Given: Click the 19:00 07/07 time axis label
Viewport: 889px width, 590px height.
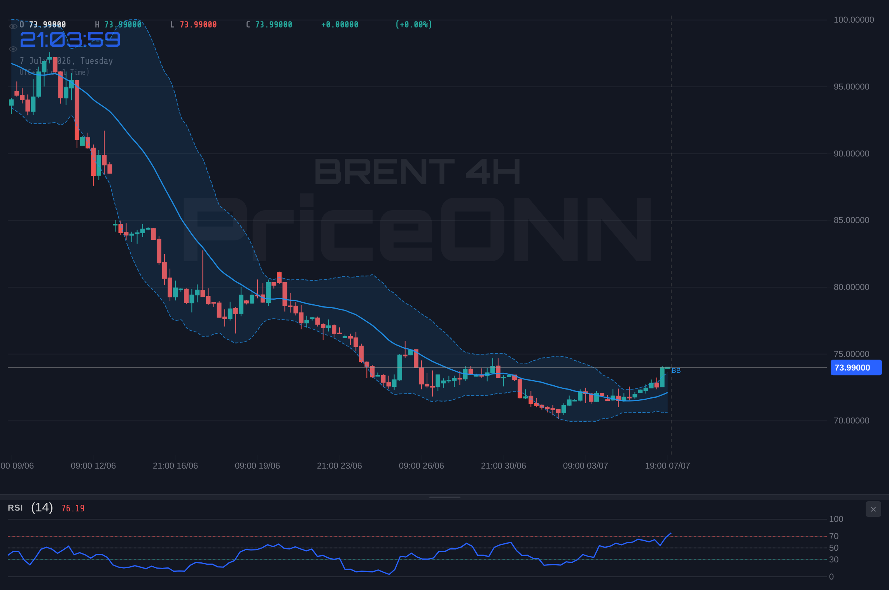Looking at the screenshot, I should [668, 466].
